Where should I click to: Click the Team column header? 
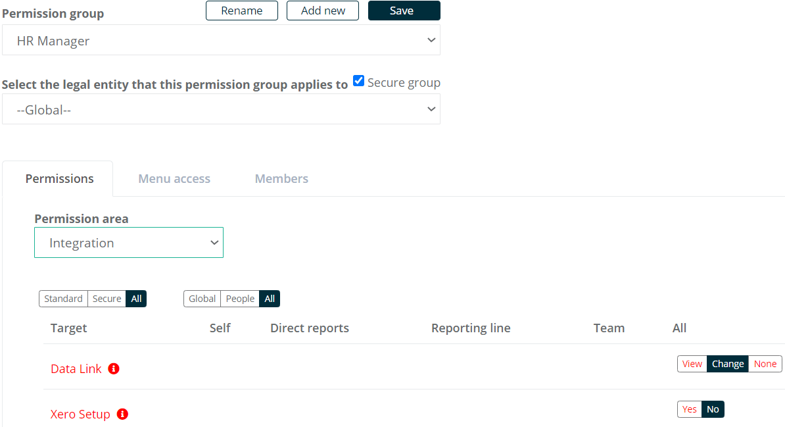[x=609, y=328]
